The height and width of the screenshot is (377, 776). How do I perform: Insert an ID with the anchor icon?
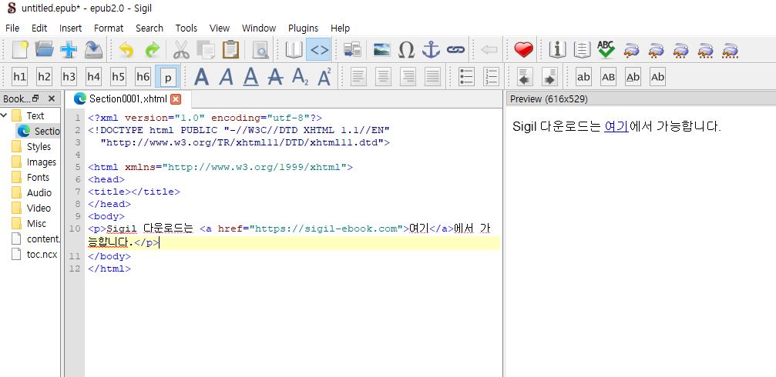pyautogui.click(x=431, y=49)
